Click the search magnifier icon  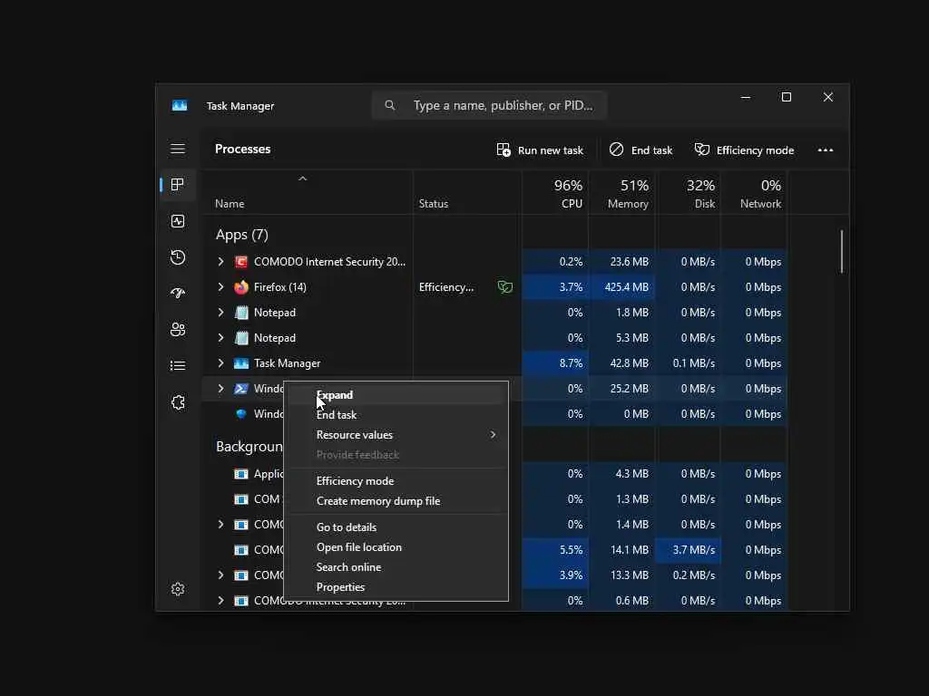click(x=390, y=105)
